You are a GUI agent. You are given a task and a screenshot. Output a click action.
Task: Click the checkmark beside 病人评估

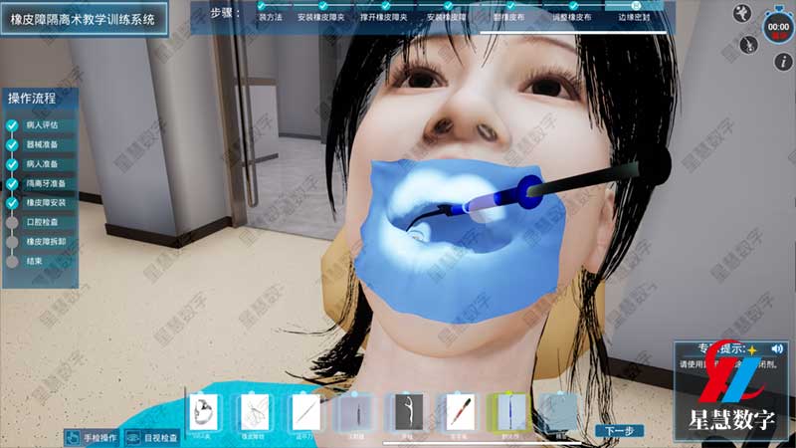pyautogui.click(x=12, y=125)
